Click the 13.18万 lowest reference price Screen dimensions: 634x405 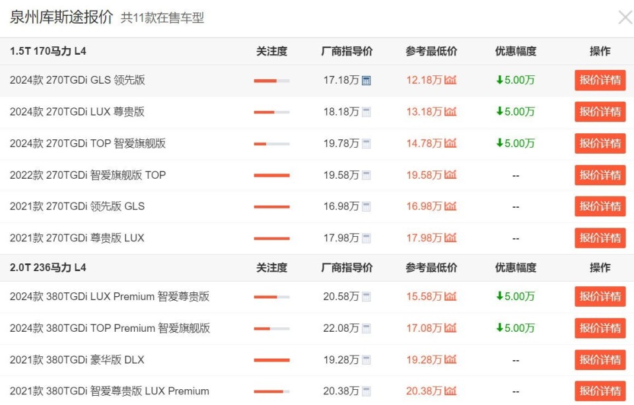point(424,111)
